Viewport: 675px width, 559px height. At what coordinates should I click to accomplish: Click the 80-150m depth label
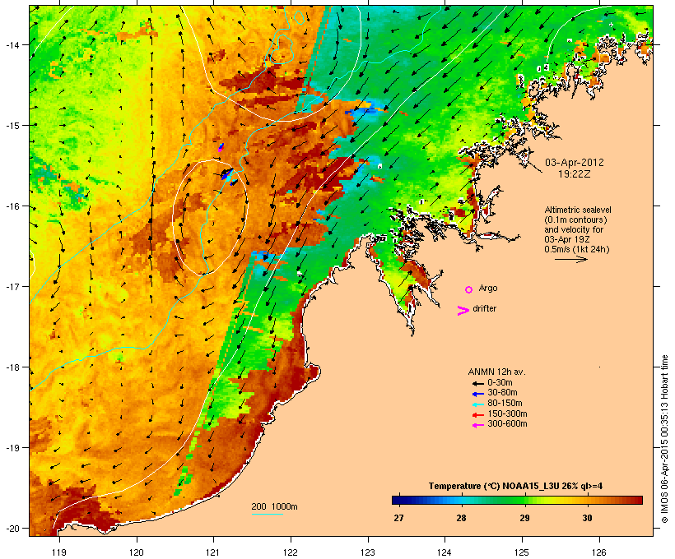pyautogui.click(x=505, y=404)
